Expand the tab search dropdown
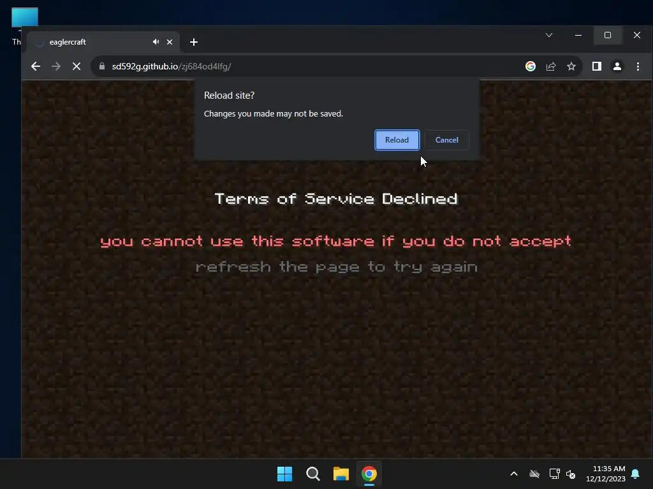 click(549, 36)
